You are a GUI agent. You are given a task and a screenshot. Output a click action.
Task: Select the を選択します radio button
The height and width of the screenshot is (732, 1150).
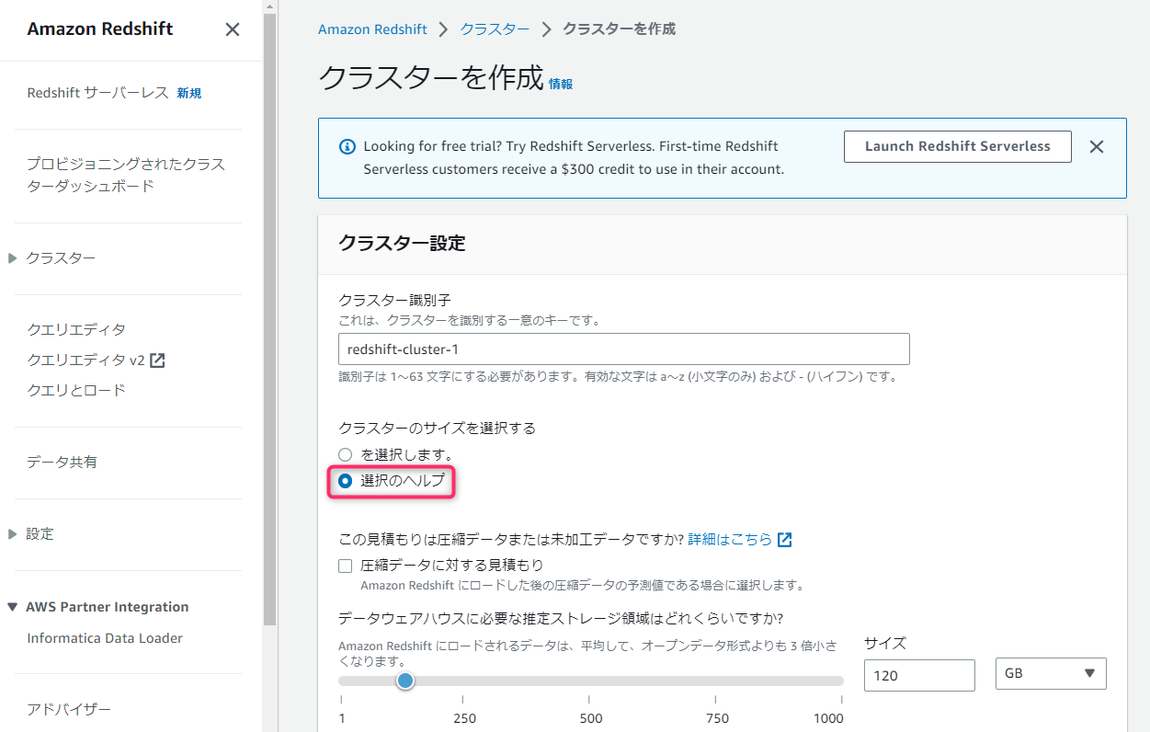pos(345,453)
